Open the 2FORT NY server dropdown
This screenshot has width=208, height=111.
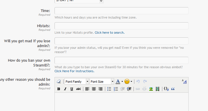click(x=79, y=1)
